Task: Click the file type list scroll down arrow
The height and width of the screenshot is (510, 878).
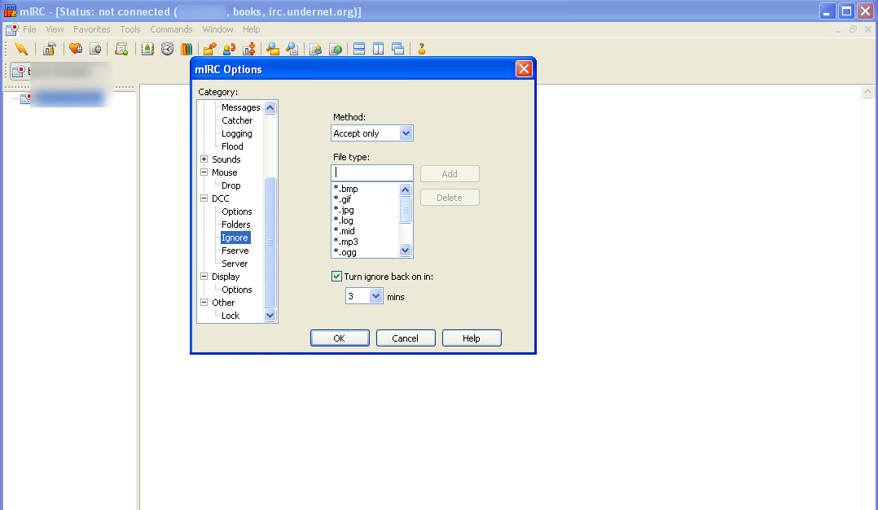Action: 406,250
